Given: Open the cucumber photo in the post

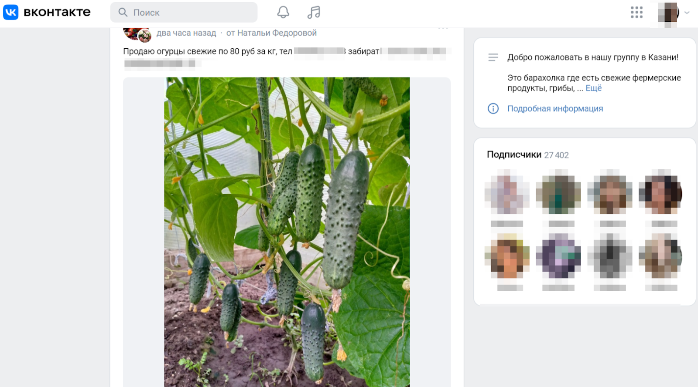Looking at the screenshot, I should coord(287,232).
